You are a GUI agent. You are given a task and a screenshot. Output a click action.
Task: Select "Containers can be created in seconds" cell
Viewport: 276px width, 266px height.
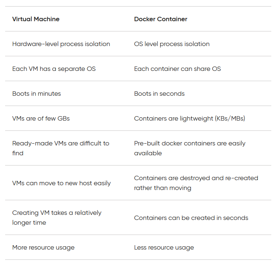tap(191, 218)
